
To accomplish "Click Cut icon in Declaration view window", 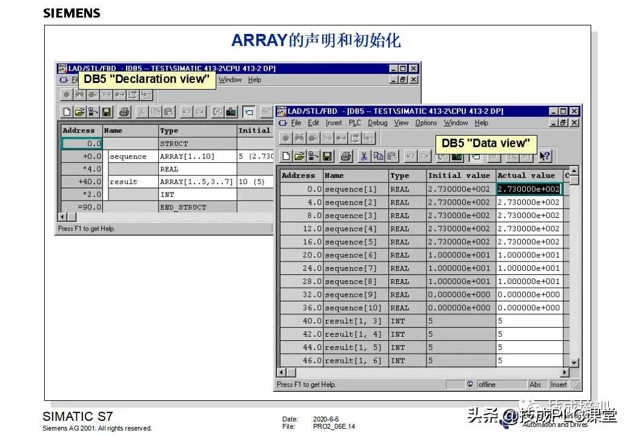I will [142, 112].
